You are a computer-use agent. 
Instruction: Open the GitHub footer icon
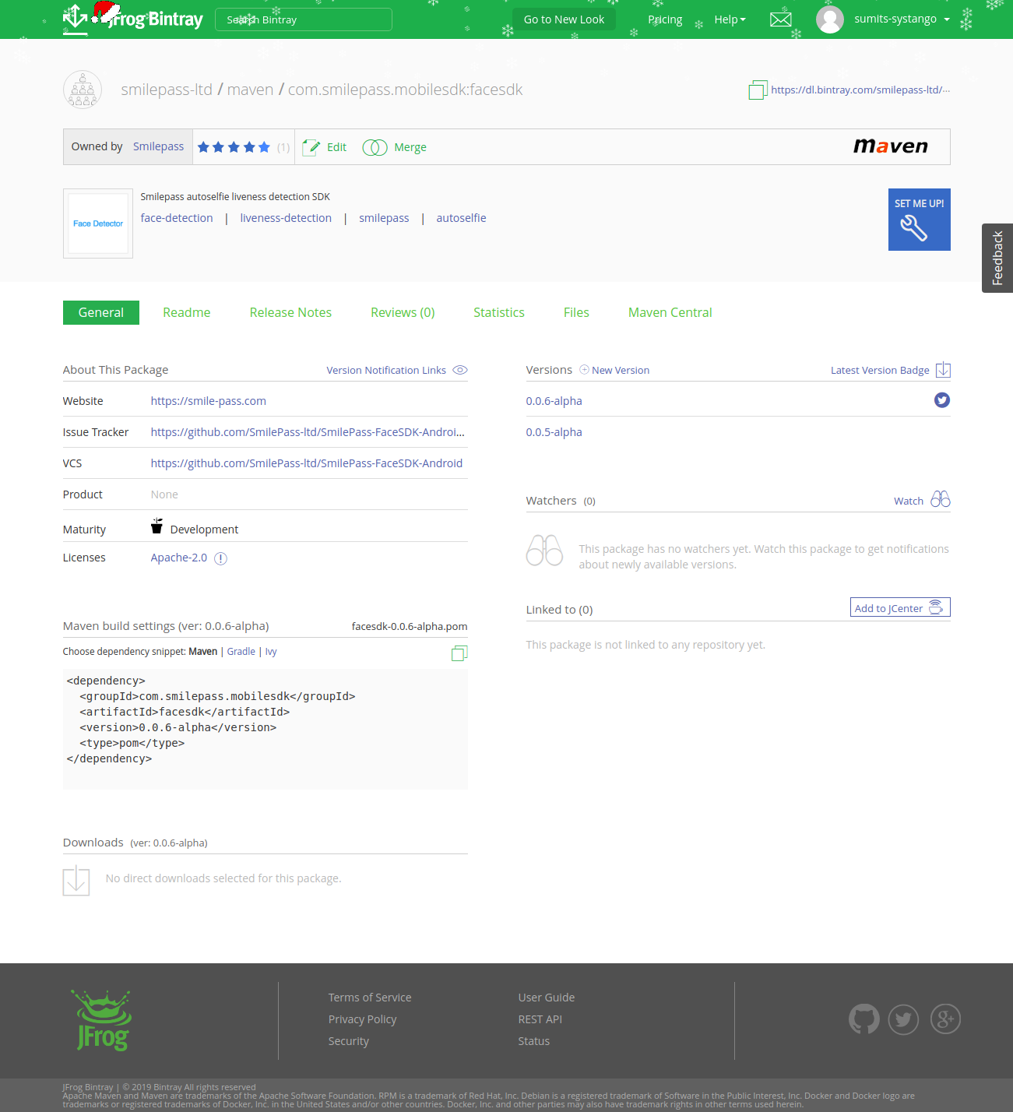click(864, 1019)
